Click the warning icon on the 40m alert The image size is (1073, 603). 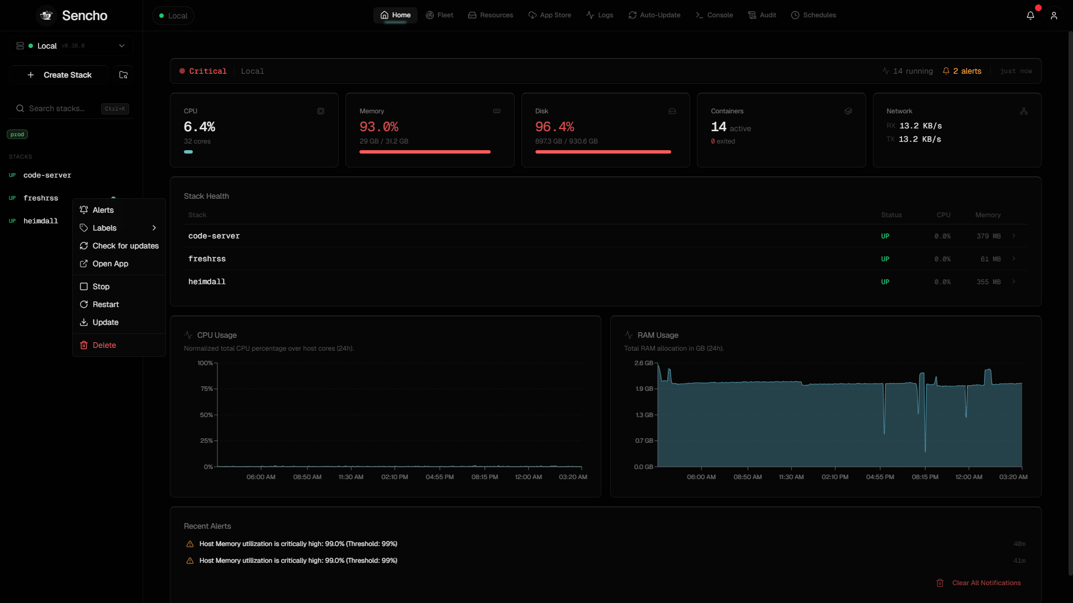tap(190, 544)
